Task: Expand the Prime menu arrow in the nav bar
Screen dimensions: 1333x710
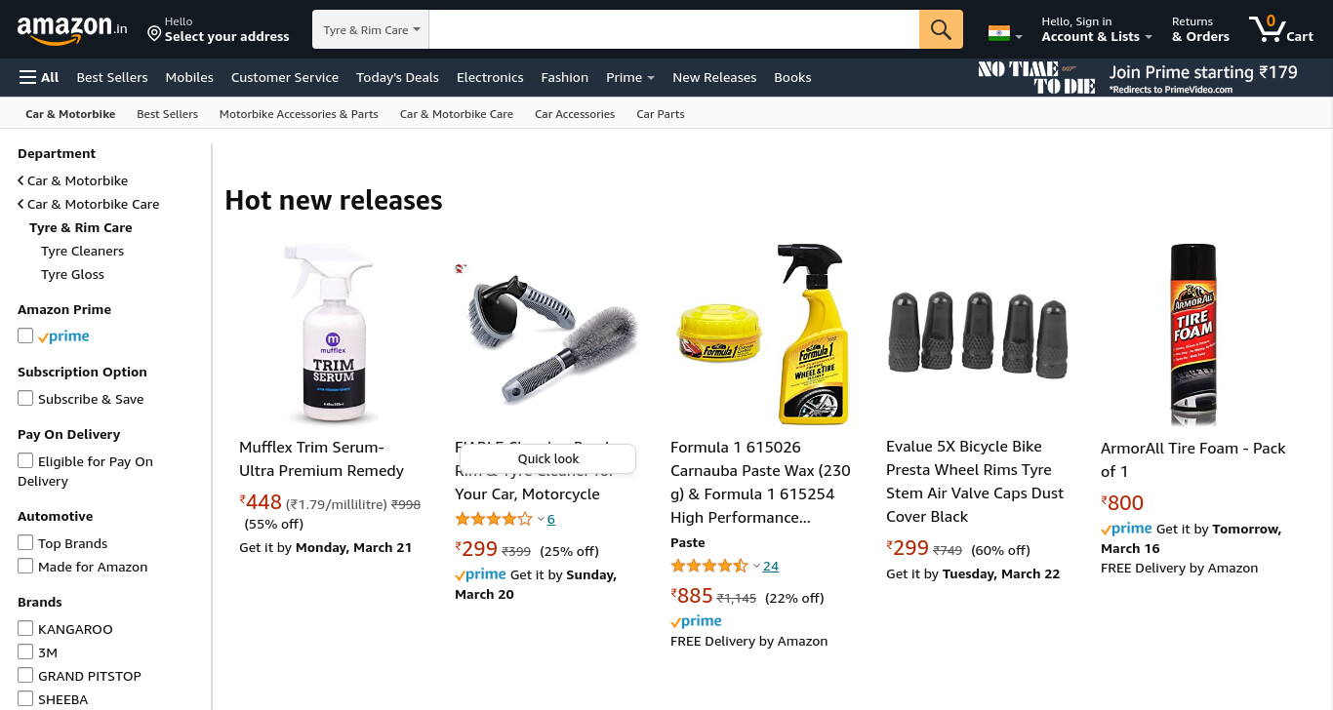Action: point(651,78)
